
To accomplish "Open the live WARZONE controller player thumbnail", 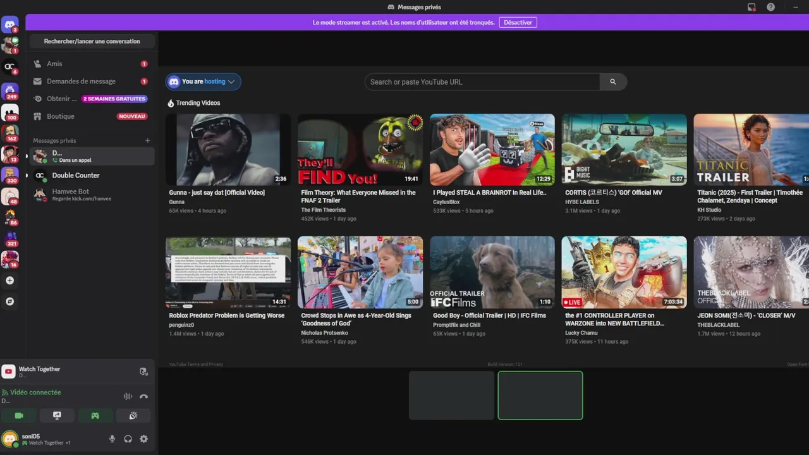I will click(x=624, y=272).
